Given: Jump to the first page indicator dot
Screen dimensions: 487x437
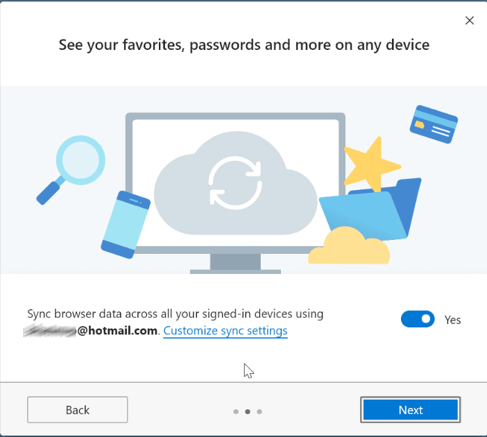Looking at the screenshot, I should coord(236,411).
